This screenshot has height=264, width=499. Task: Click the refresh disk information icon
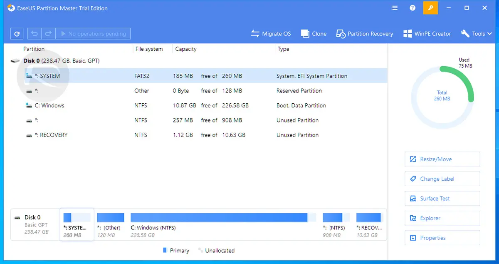17,34
